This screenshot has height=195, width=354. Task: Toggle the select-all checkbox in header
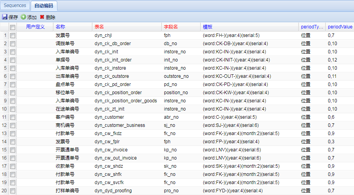pyautogui.click(x=12, y=27)
